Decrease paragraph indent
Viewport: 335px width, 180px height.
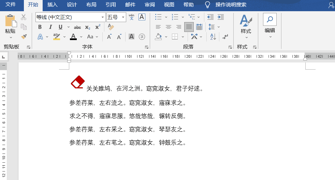click(x=210, y=17)
